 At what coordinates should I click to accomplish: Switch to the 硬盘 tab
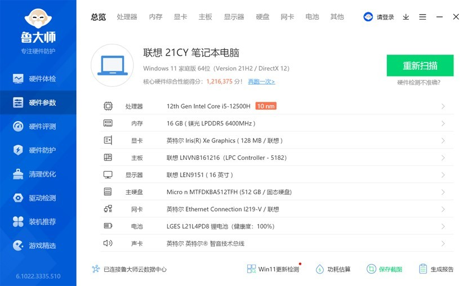pyautogui.click(x=262, y=17)
